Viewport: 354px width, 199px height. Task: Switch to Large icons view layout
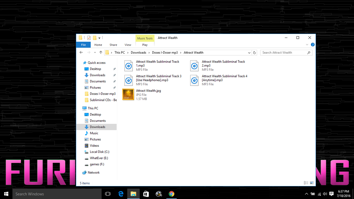(x=312, y=183)
